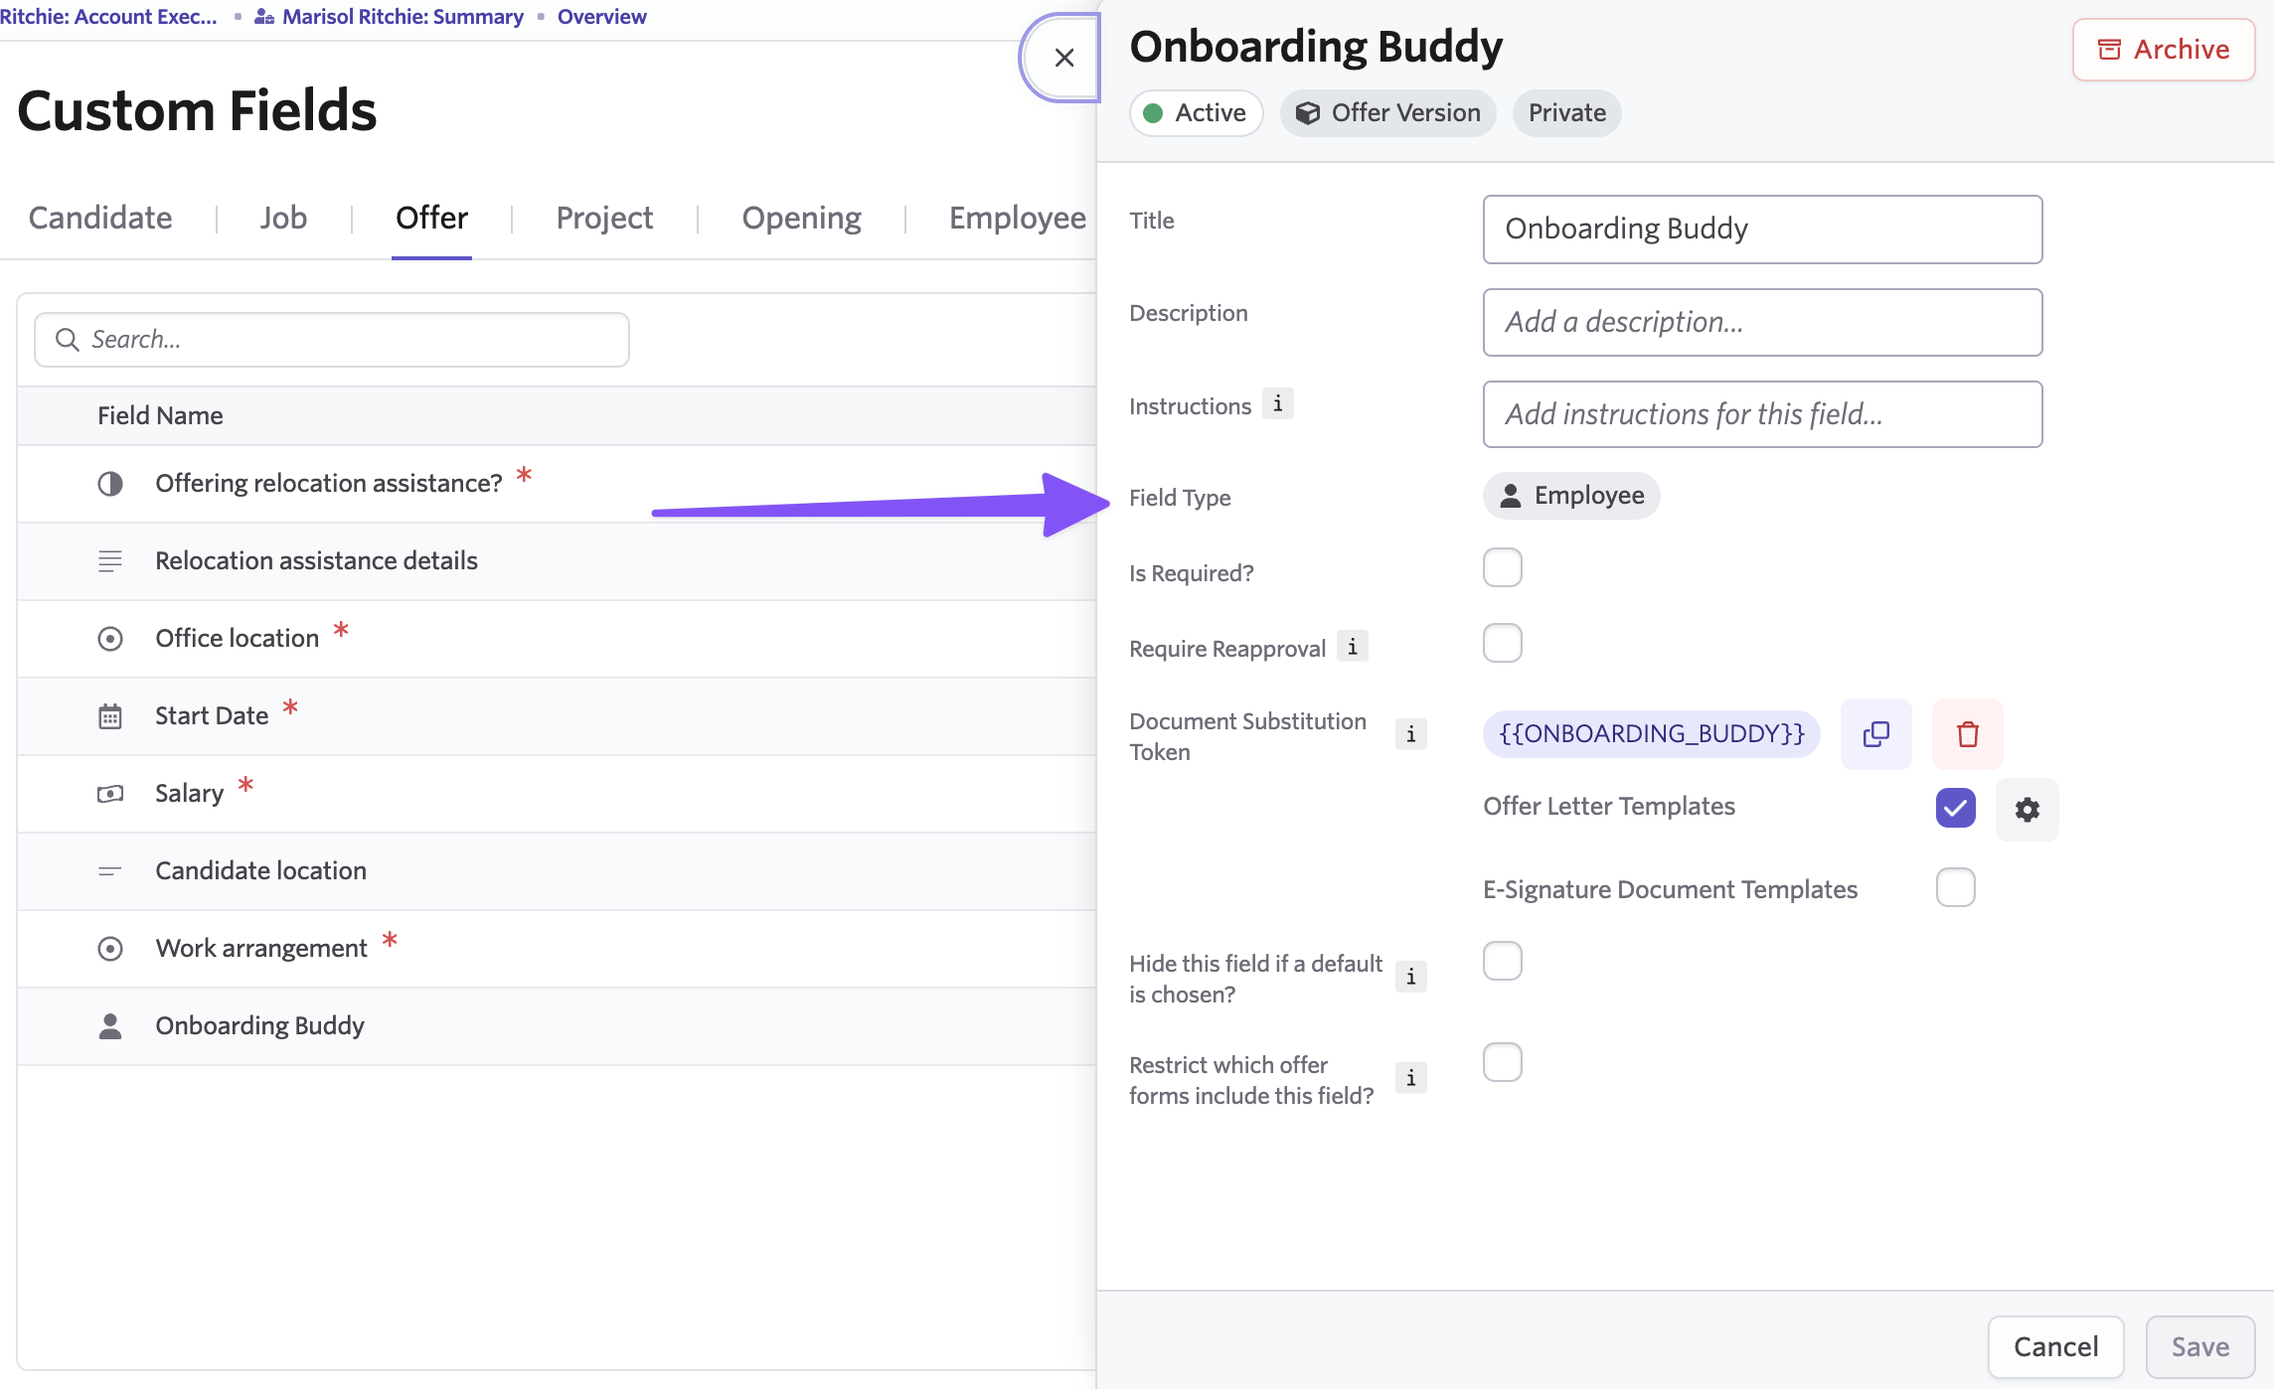Click info icon for restrict offer forms
2274x1389 pixels.
pos(1410,1078)
